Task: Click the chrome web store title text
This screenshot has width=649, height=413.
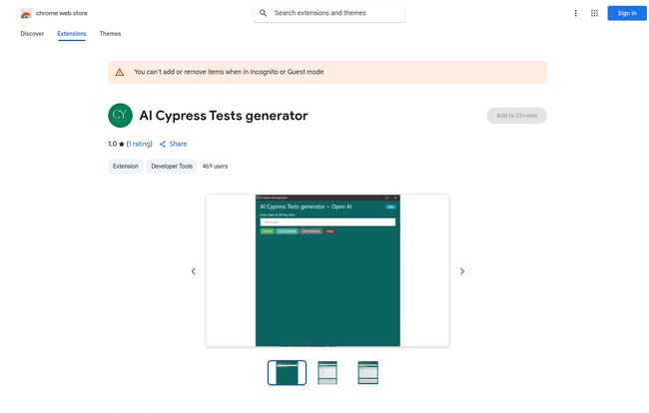Action: 62,13
